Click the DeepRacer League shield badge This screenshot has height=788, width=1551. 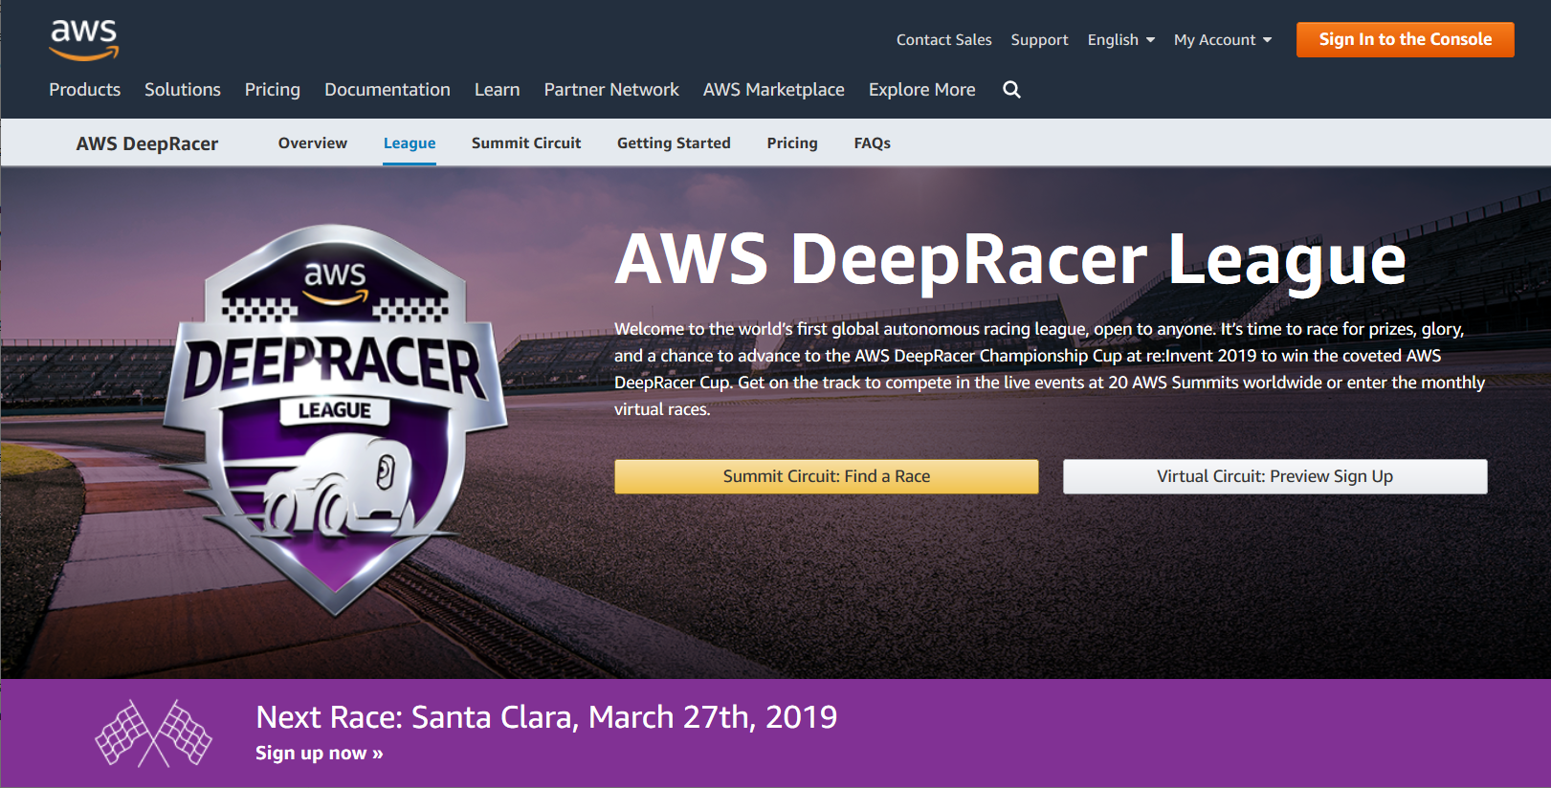coord(335,418)
